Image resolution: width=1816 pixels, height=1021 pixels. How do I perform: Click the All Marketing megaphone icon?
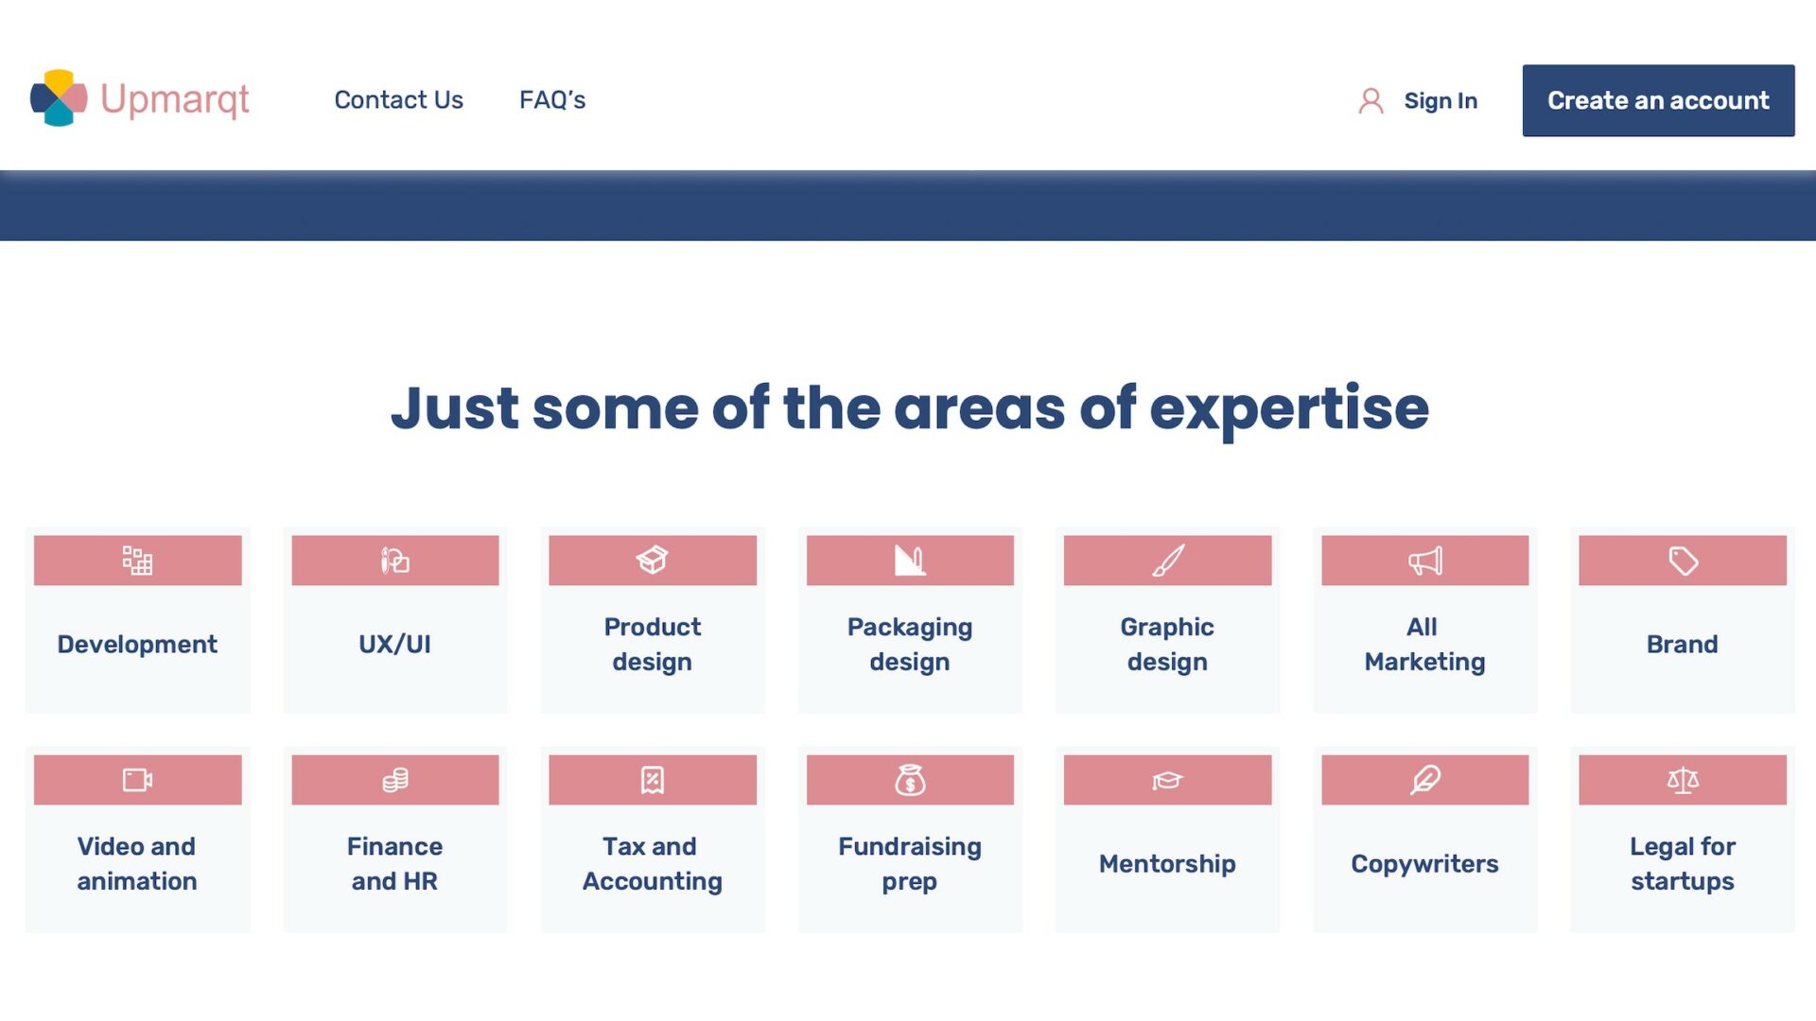click(1424, 561)
